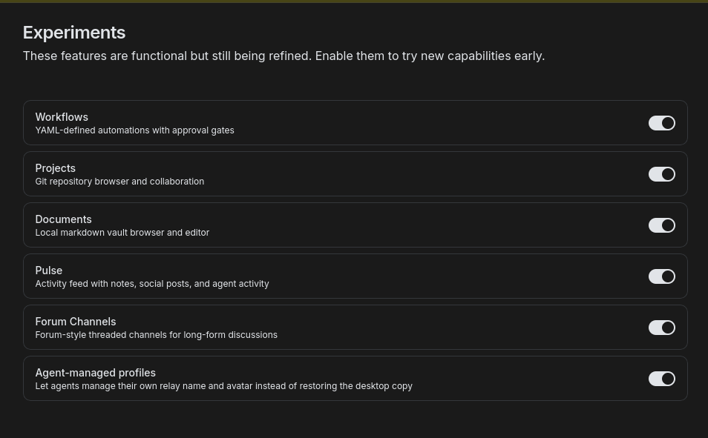Toggle the Documents experiment switch
Image resolution: width=708 pixels, height=438 pixels.
click(661, 225)
